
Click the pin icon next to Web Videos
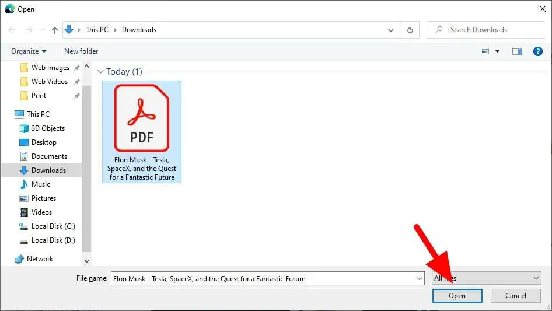[77, 82]
